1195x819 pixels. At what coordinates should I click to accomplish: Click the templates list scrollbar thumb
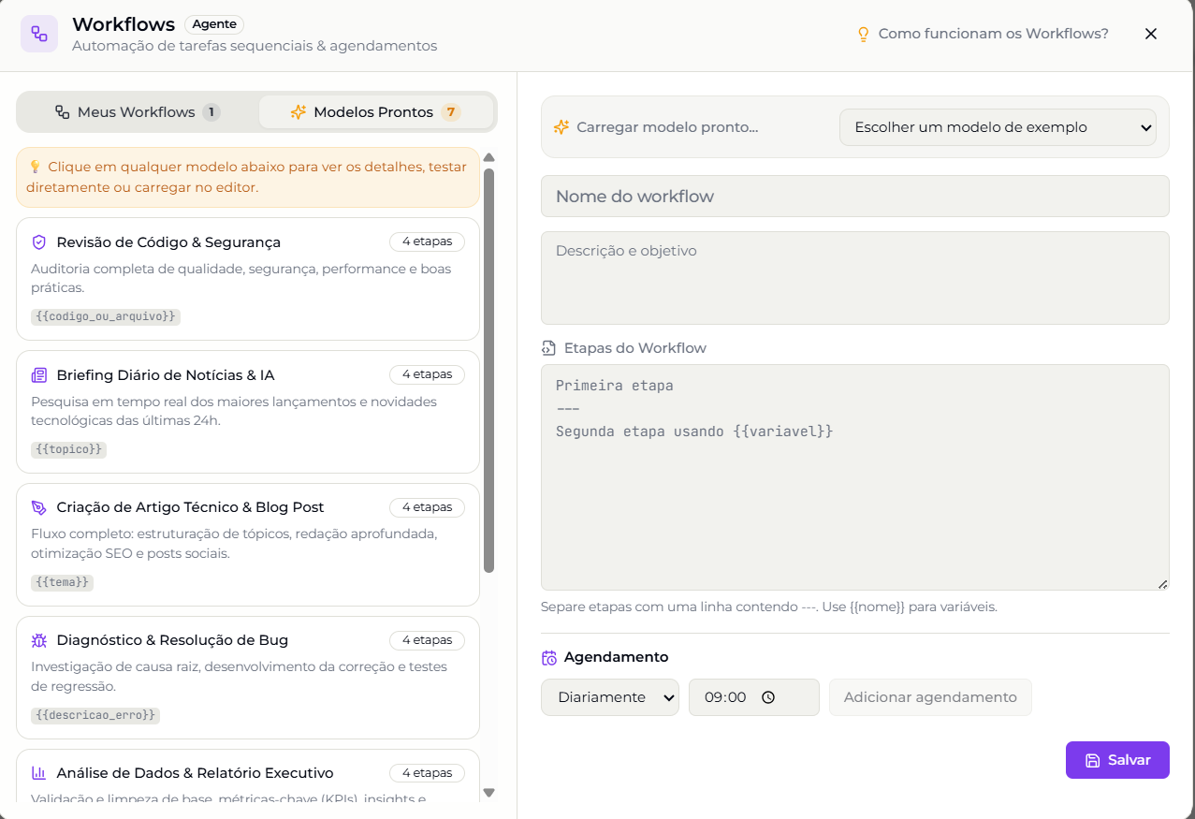(488, 371)
